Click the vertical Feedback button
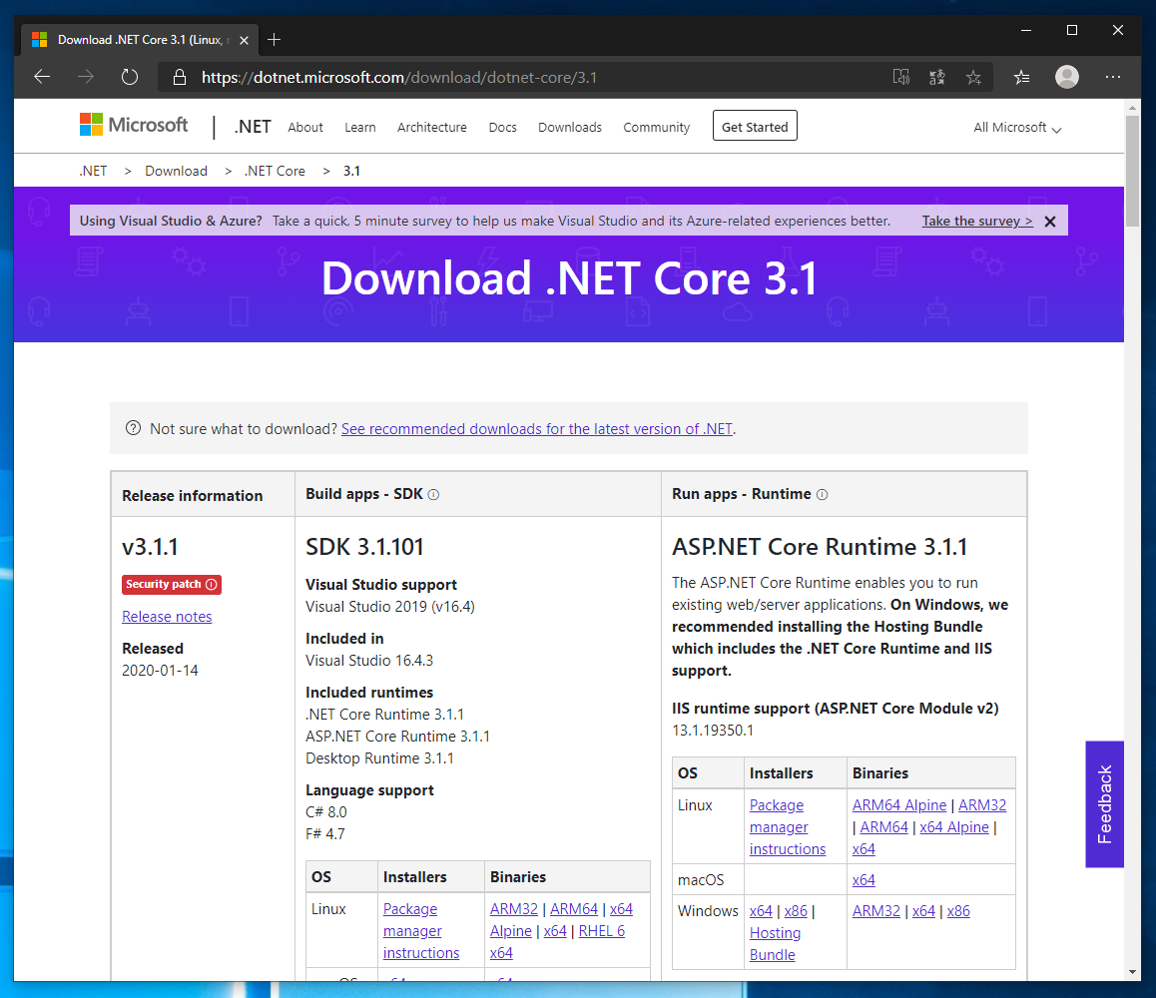This screenshot has width=1156, height=998. 1104,804
